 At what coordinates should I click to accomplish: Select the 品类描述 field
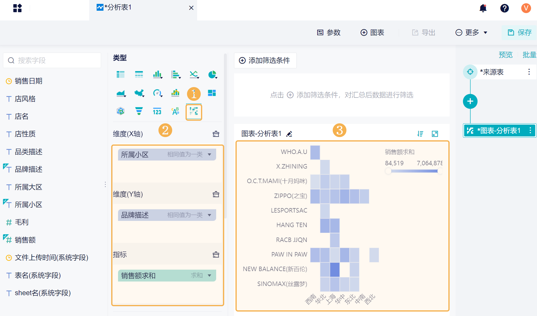click(x=29, y=152)
